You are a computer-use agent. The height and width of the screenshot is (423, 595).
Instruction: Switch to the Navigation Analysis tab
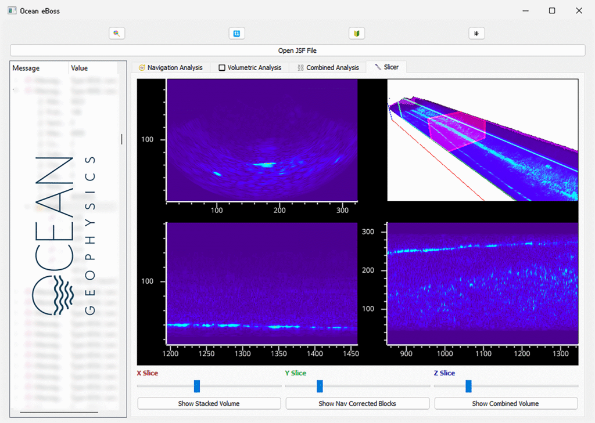[x=170, y=68]
